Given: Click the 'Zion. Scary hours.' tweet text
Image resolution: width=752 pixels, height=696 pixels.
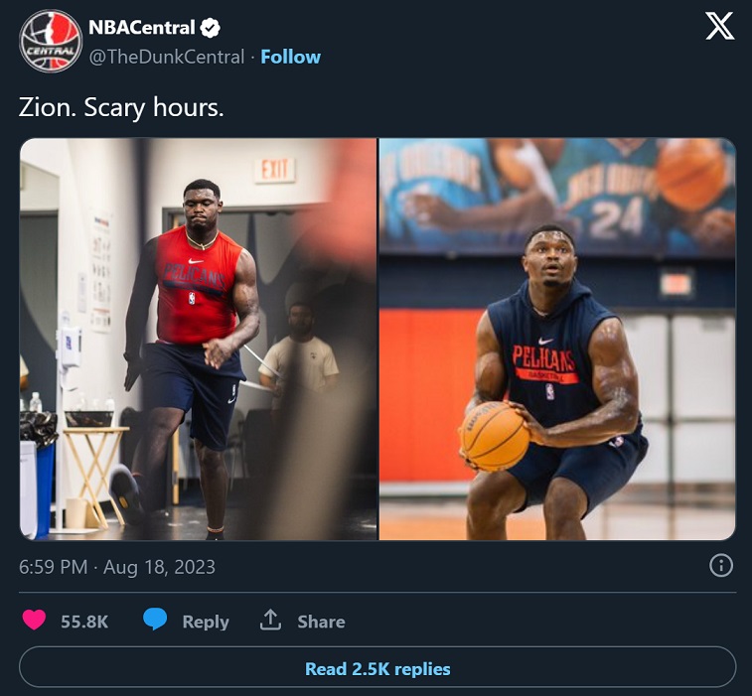Looking at the screenshot, I should pos(121,107).
